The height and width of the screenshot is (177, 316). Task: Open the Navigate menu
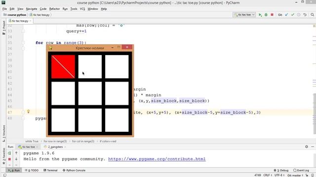click(32, 9)
